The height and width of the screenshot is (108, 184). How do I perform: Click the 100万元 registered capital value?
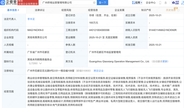pyautogui.click(x=94, y=23)
